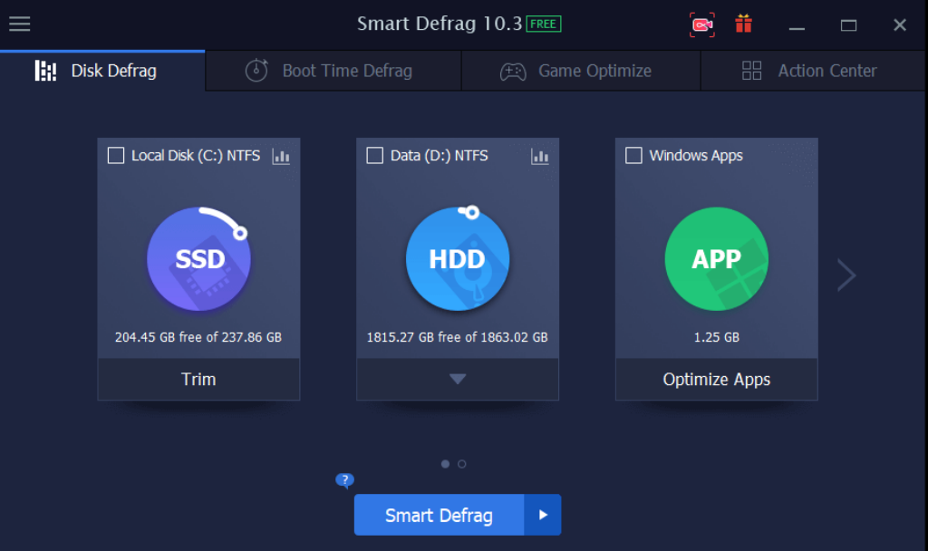Click Optimize Apps under Windows Apps

(717, 379)
